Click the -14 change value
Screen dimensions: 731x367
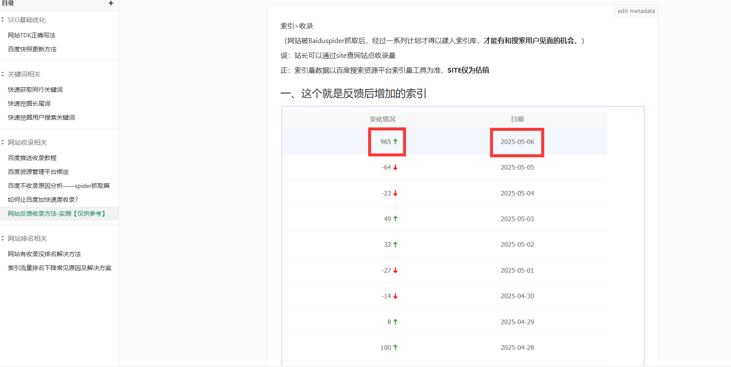click(x=386, y=296)
